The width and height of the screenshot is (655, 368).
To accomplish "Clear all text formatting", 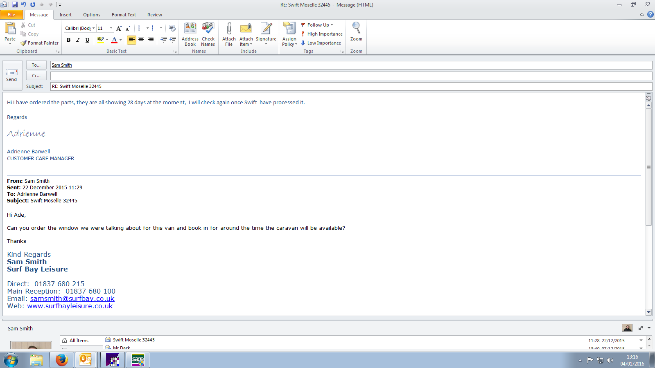I will point(172,28).
